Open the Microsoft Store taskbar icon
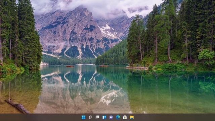 point(125,117)
